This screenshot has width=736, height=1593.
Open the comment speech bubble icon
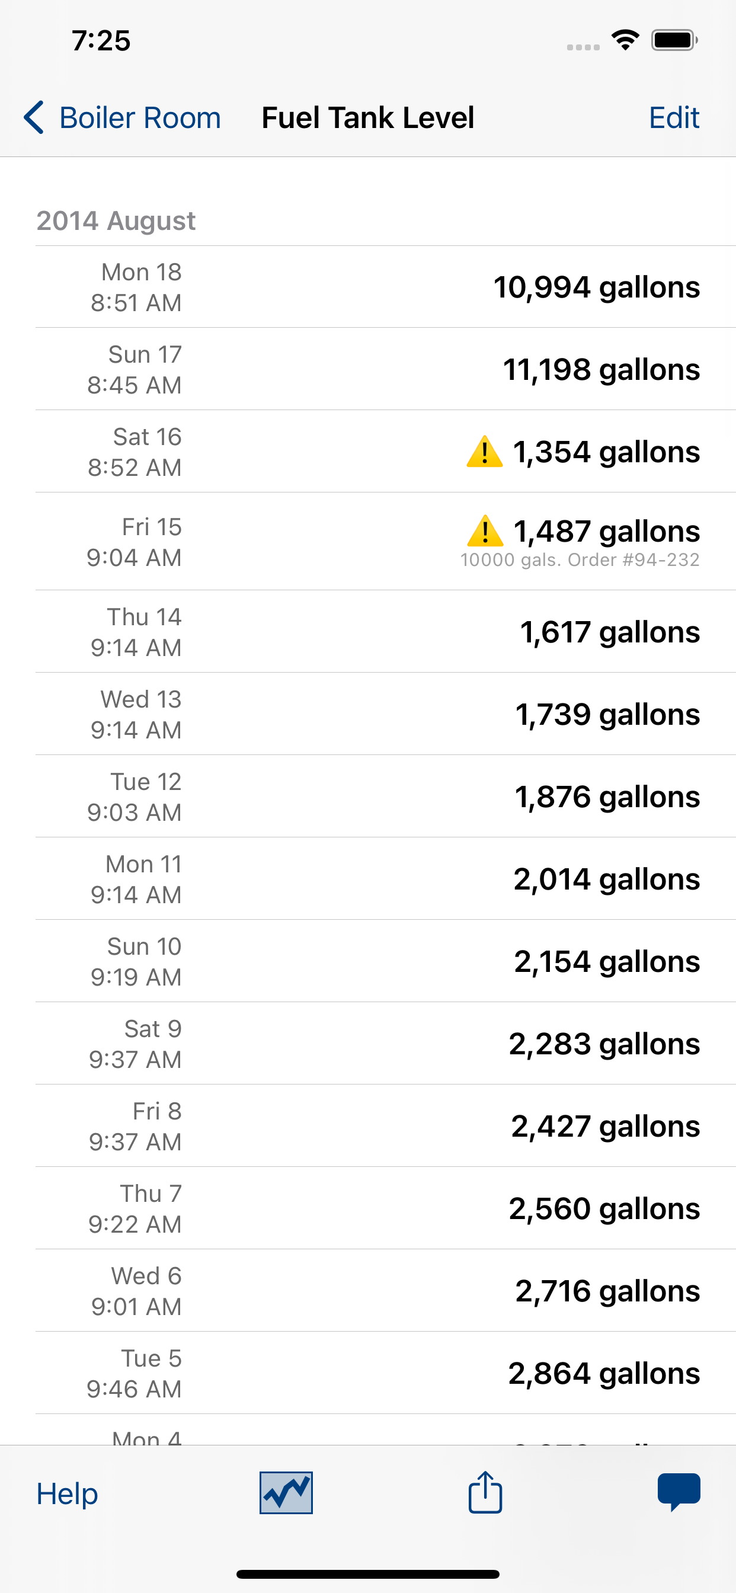[x=679, y=1492]
